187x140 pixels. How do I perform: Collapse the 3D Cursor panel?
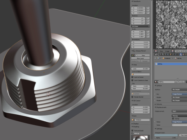132,101
